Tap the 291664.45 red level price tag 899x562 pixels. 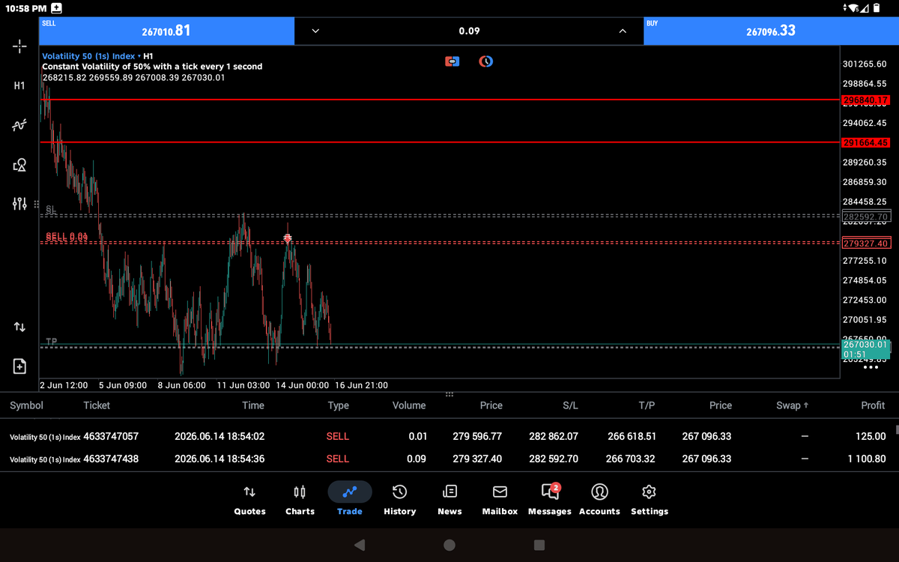(866, 142)
